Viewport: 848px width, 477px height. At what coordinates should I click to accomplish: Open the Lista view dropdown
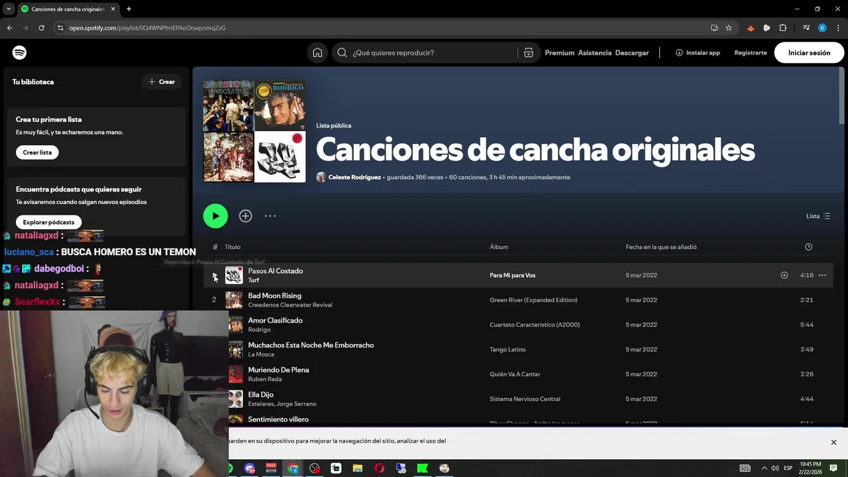(818, 216)
